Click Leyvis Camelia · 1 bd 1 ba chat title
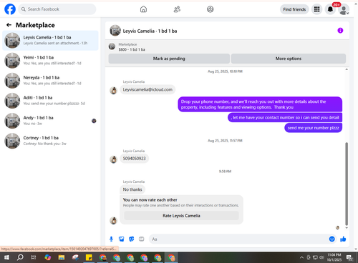The width and height of the screenshot is (358, 263). [150, 31]
